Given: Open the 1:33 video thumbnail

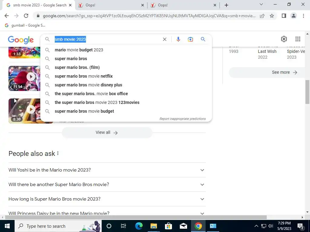Looking at the screenshot, I should (x=24, y=53).
